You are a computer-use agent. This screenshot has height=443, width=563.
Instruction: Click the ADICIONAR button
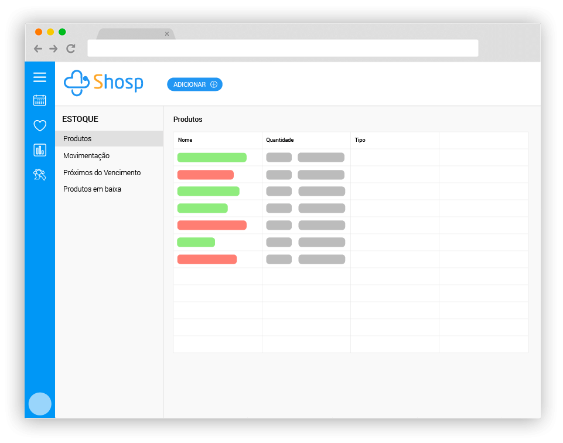click(x=195, y=84)
